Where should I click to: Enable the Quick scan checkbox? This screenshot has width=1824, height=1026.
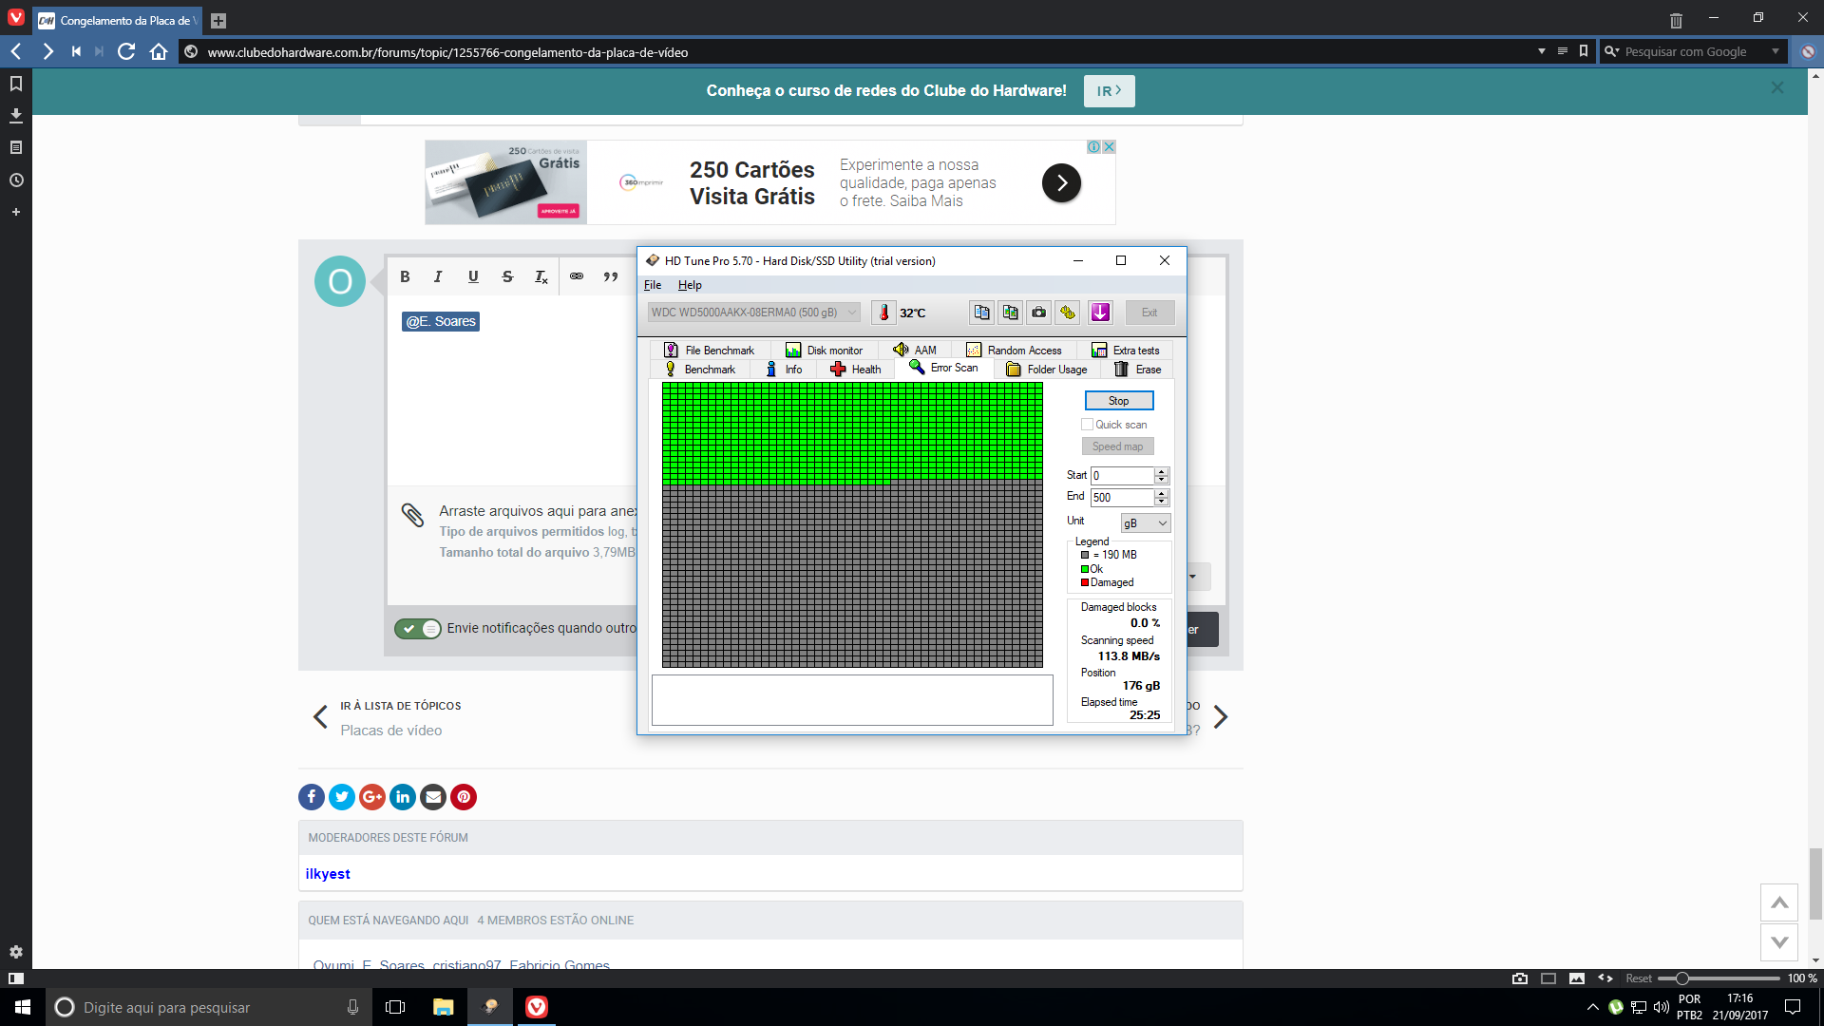point(1087,425)
